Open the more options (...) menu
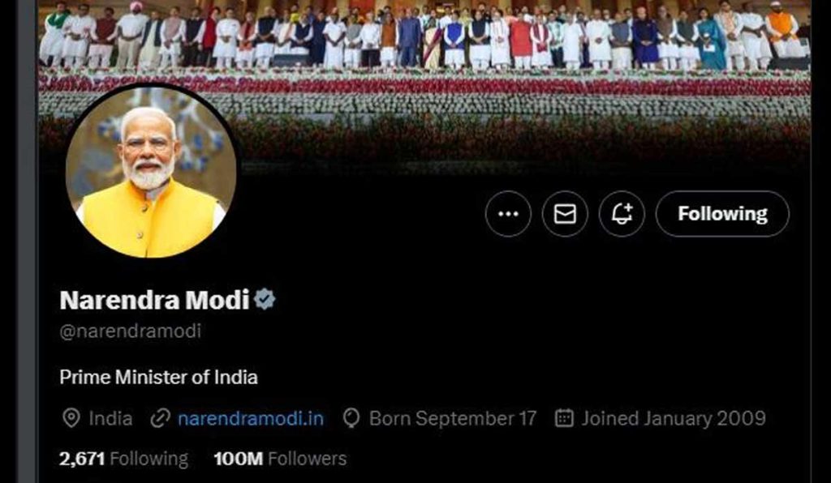The image size is (831, 483). 507,213
